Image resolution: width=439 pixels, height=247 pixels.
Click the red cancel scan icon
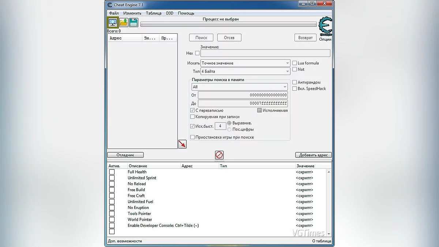coord(219,155)
